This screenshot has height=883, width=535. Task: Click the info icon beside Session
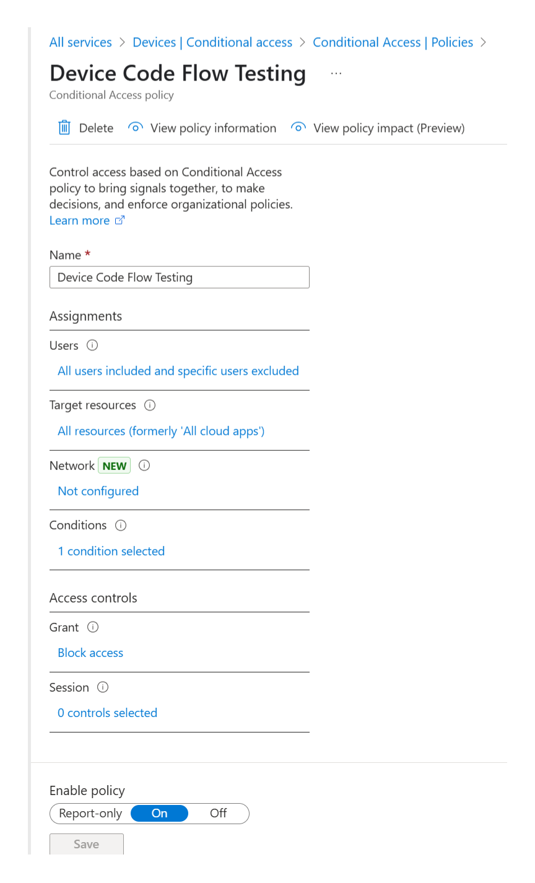coord(103,687)
